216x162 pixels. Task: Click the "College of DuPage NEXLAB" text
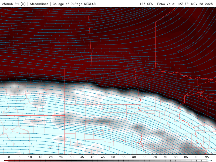point(74,4)
